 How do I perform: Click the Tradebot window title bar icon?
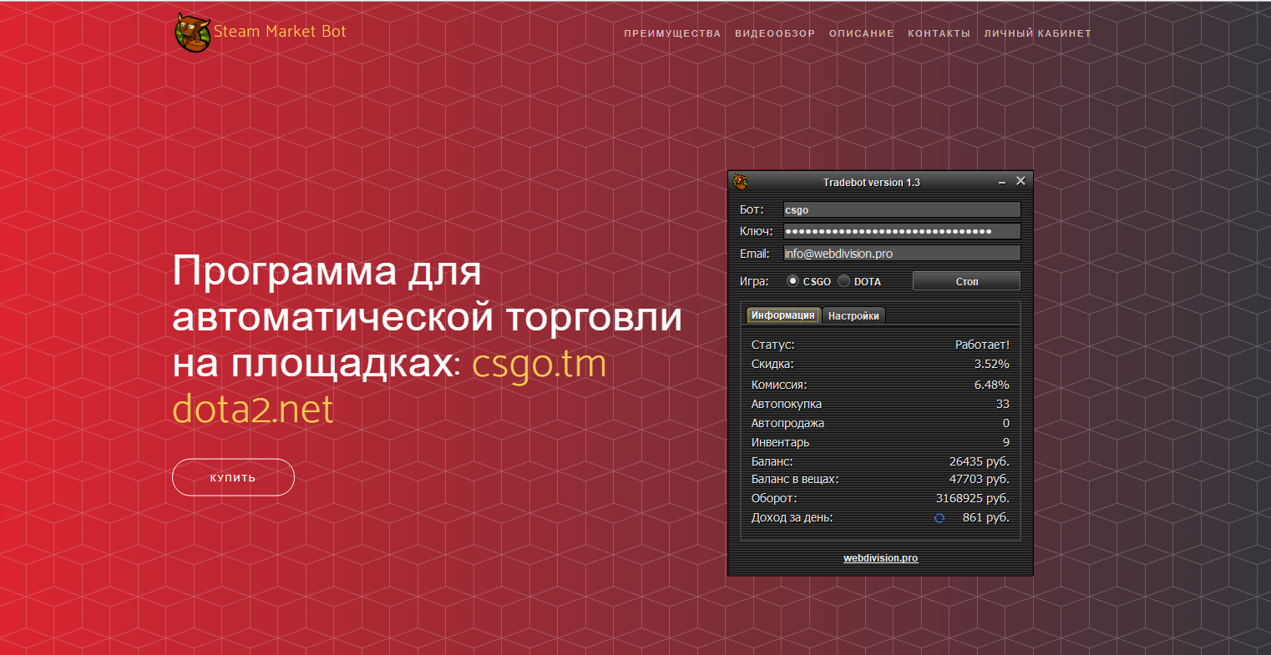tap(740, 182)
